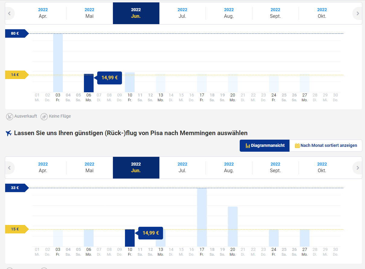365x269 pixels.
Task: Click the Ausverkauft legend icon
Action: (x=10, y=116)
